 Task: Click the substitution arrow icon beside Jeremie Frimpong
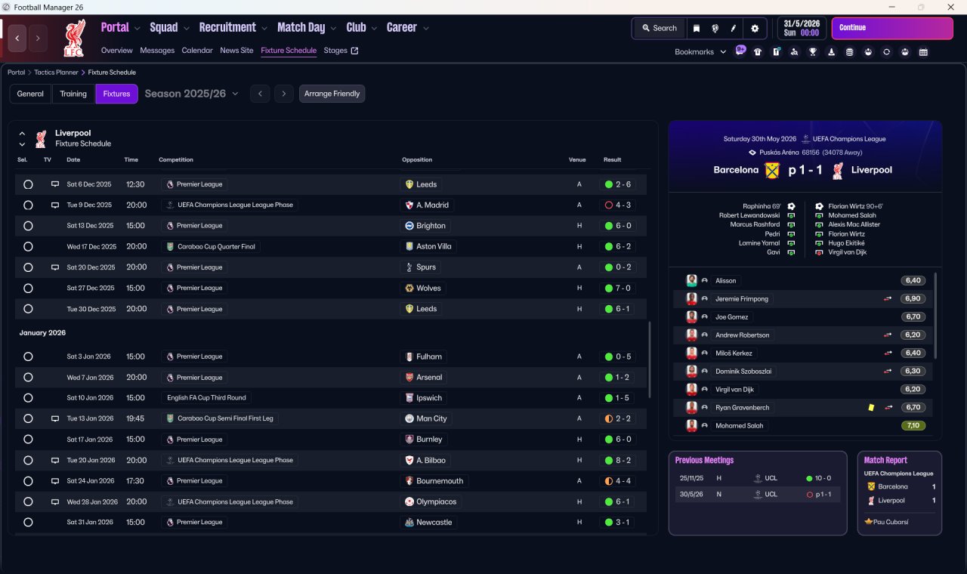888,299
